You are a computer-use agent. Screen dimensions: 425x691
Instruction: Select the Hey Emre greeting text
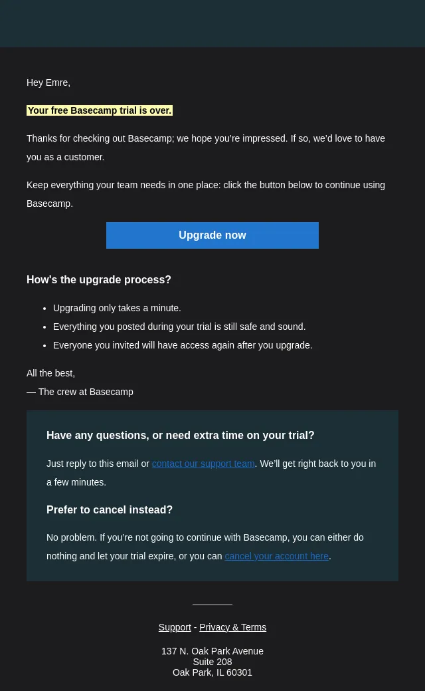click(x=48, y=82)
